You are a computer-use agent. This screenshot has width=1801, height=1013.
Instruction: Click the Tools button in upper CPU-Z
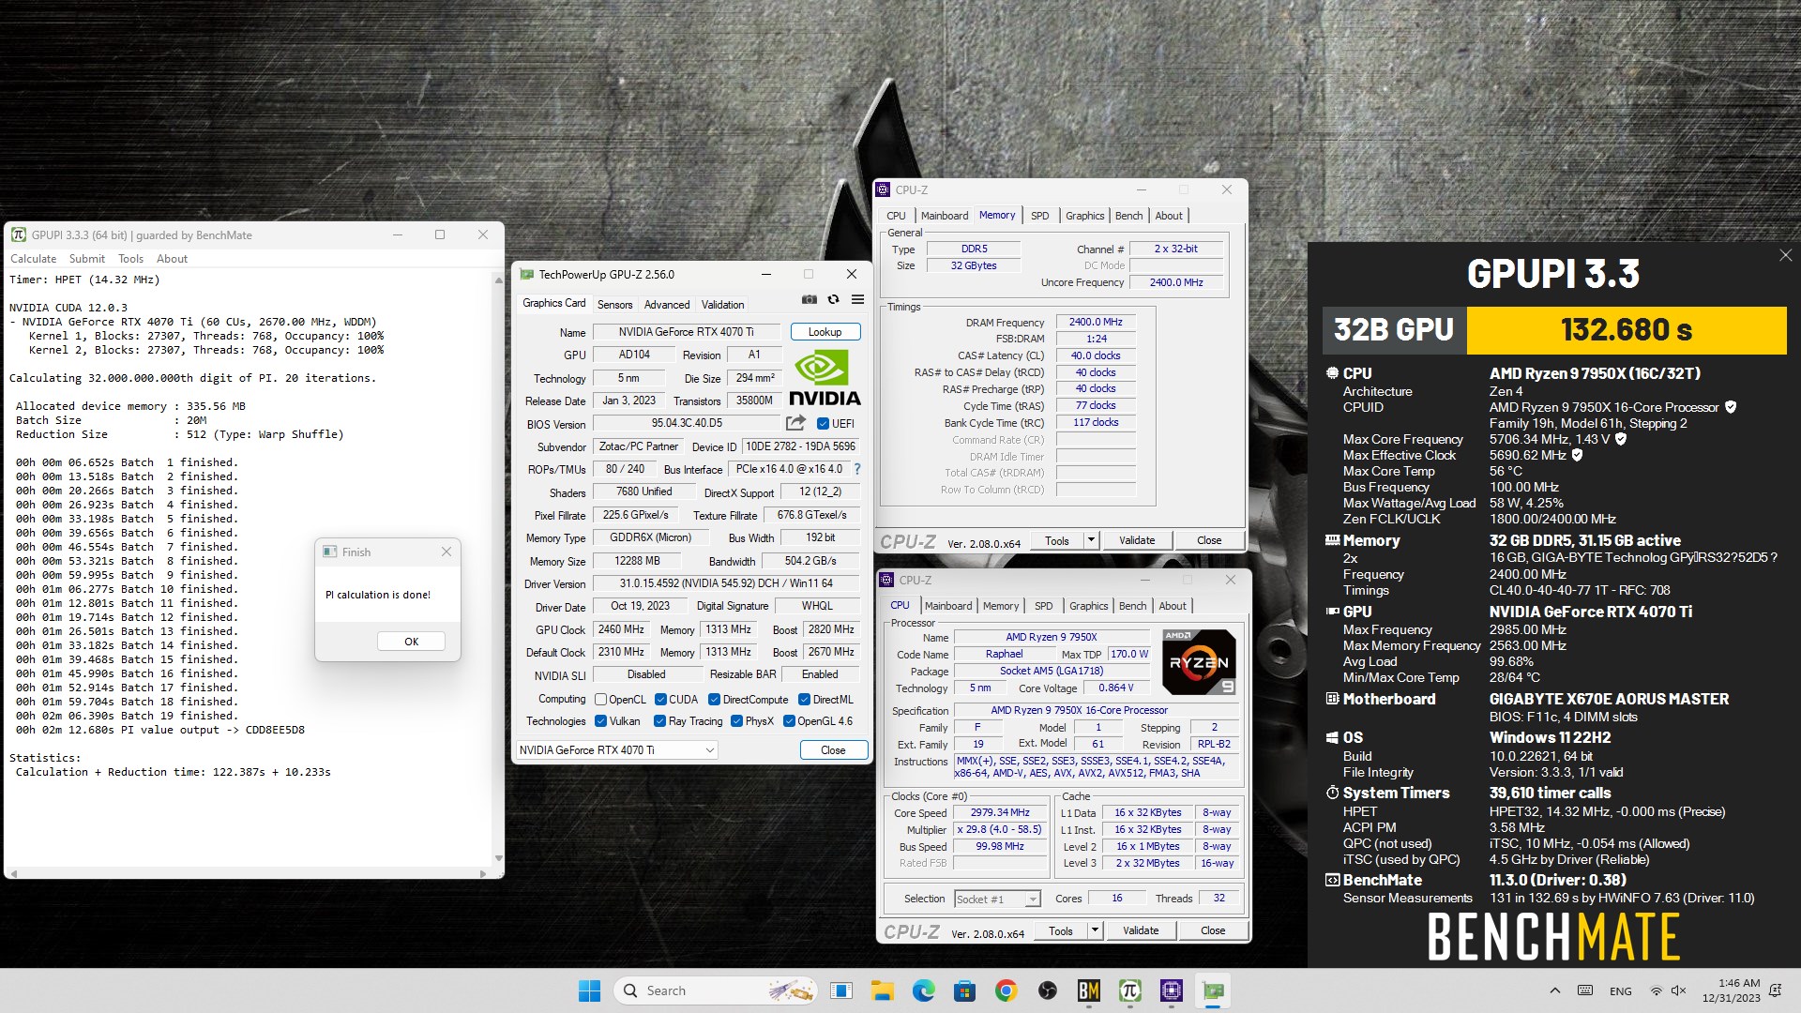1057,540
